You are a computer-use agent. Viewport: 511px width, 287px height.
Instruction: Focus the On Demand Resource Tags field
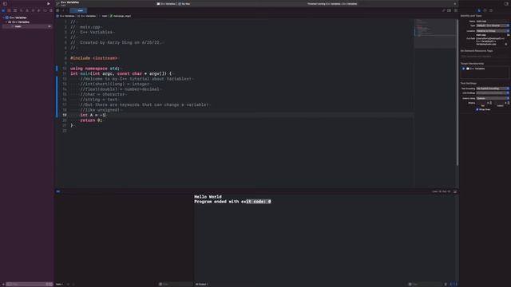[x=485, y=57]
